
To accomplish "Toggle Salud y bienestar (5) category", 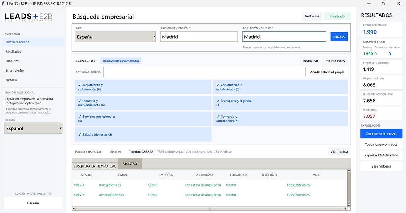I will tap(143, 134).
